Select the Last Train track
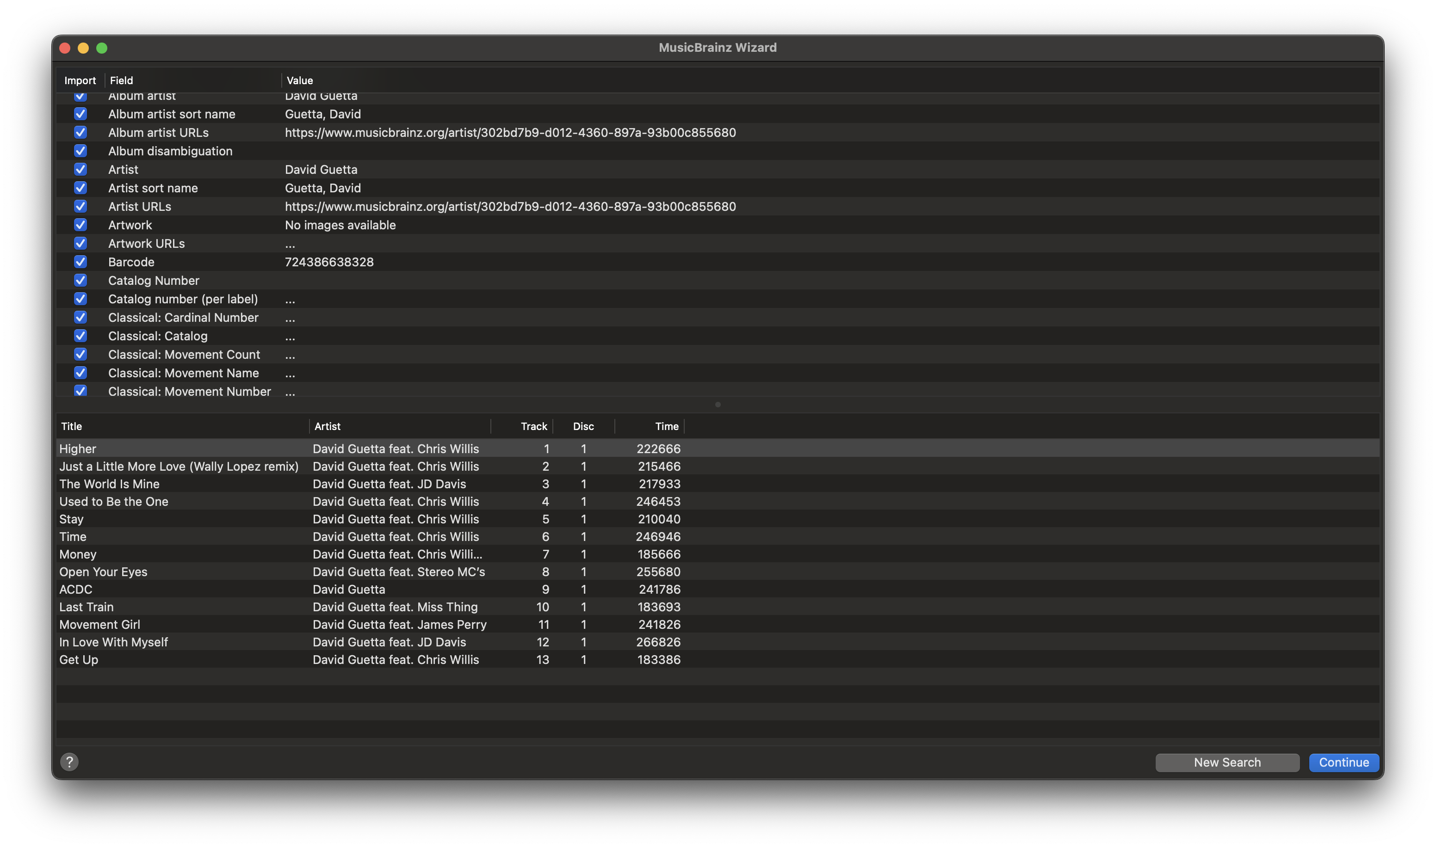Viewport: 1436px width, 848px height. (x=718, y=607)
